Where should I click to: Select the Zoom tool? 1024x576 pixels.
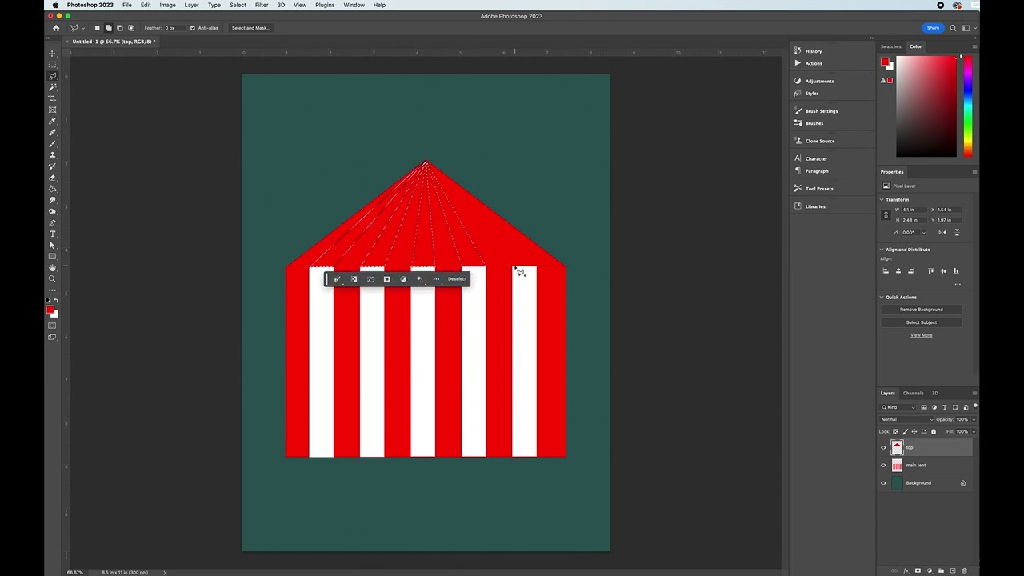(x=53, y=278)
